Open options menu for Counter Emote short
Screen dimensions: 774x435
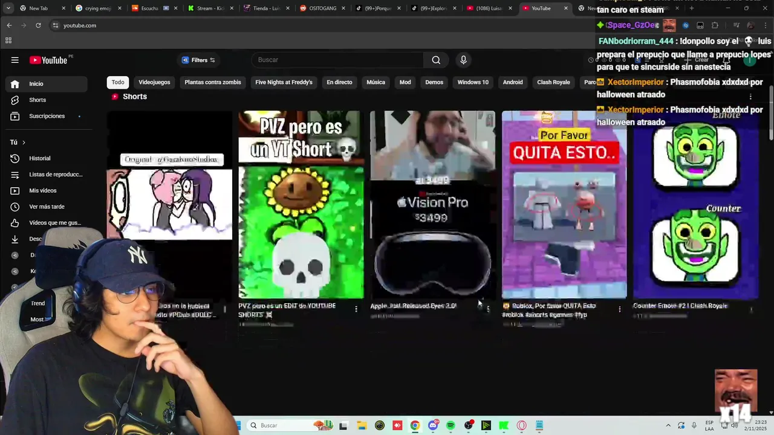[x=751, y=309]
